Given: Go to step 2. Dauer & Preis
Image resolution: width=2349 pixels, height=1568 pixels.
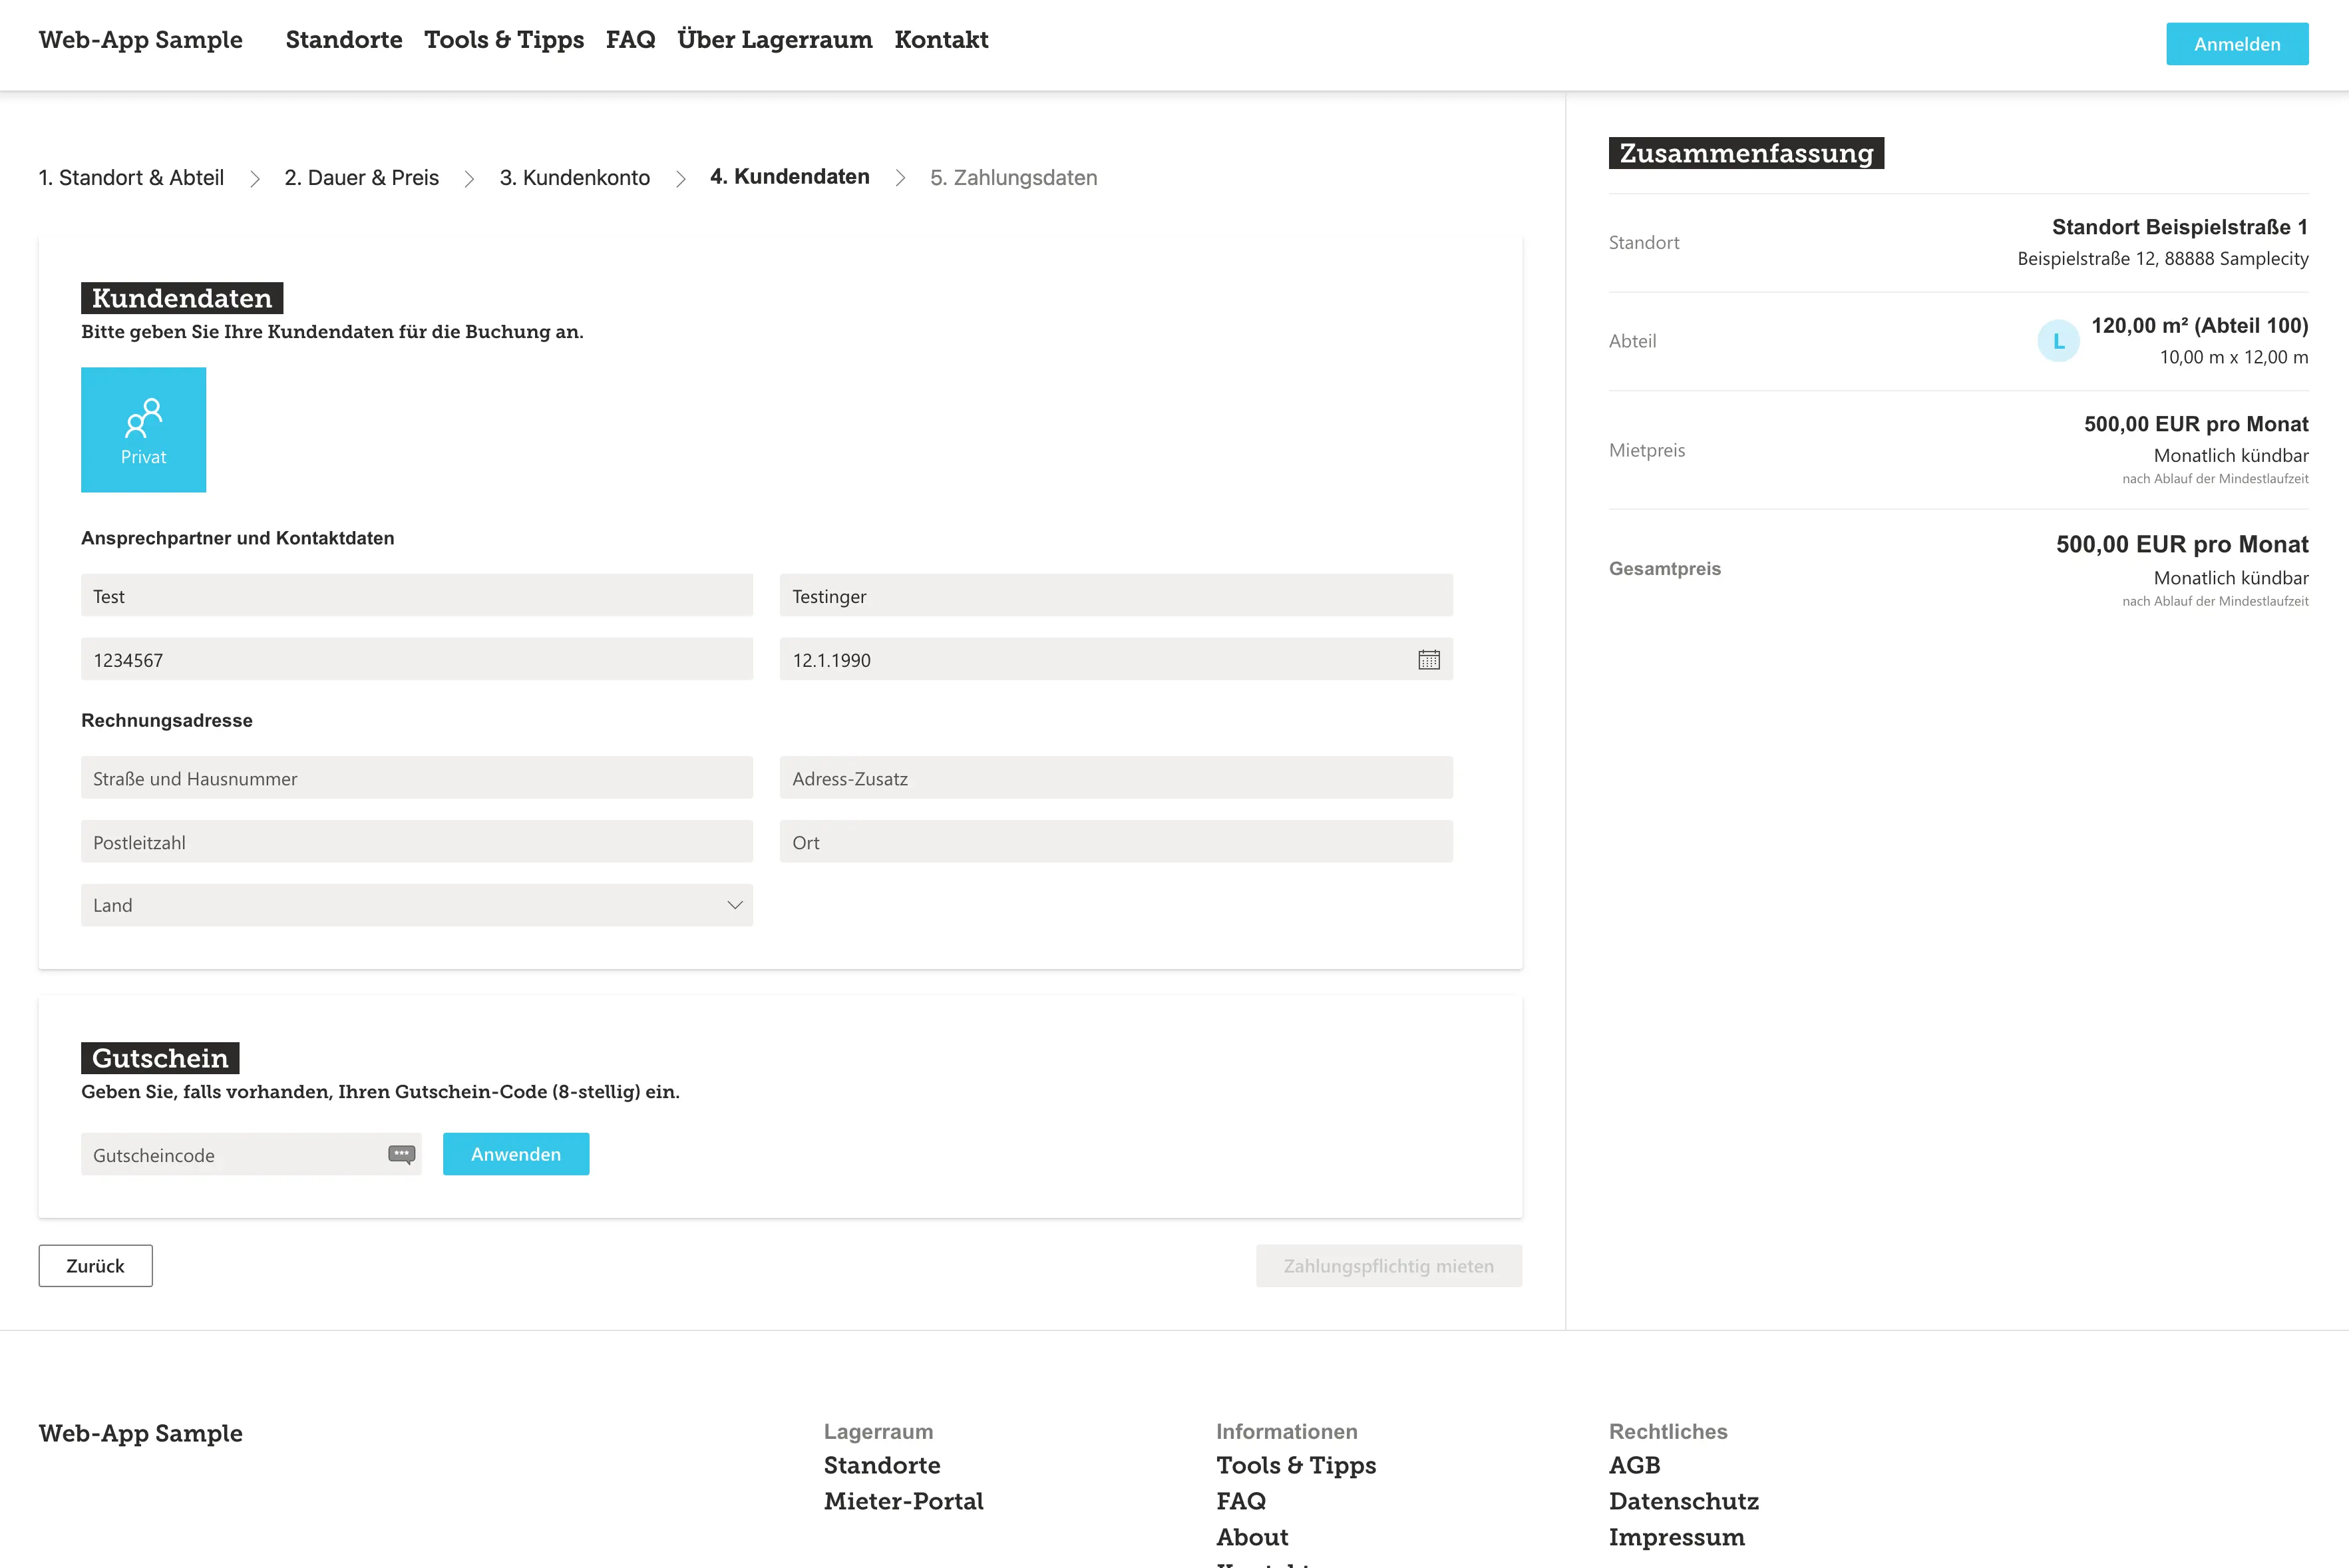Looking at the screenshot, I should pos(362,178).
